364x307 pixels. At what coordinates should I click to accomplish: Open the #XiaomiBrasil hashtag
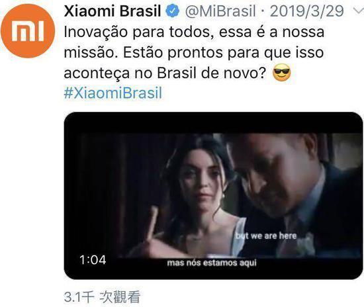113,93
